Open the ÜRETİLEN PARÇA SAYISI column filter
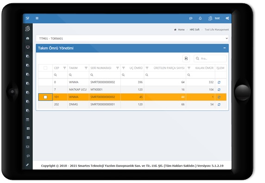Viewport: 265px width, 183px height. tap(147, 68)
